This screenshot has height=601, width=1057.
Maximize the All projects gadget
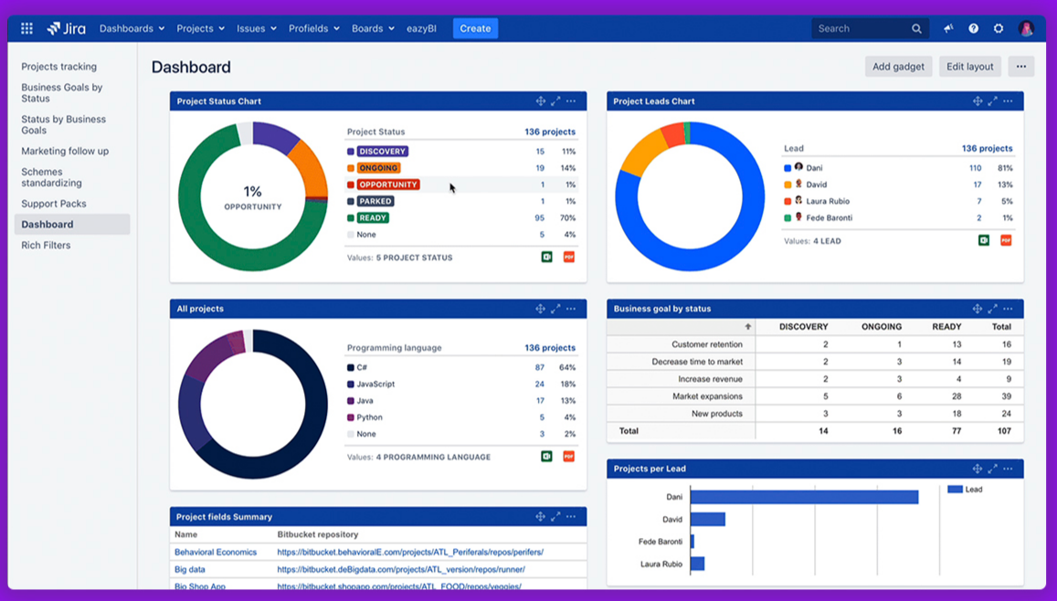(555, 309)
